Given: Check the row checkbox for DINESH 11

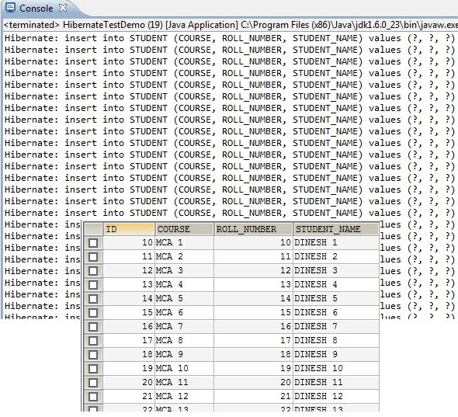Looking at the screenshot, I should click(x=93, y=383).
